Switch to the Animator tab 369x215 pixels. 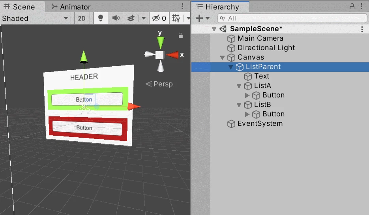point(71,7)
